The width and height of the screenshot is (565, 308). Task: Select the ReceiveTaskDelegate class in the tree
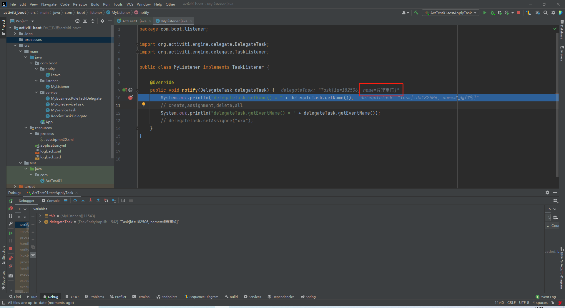click(x=69, y=116)
